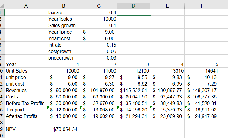This screenshot has height=138, width=228.
Task: Select unit cost value 7.29
Action: click(x=202, y=84)
